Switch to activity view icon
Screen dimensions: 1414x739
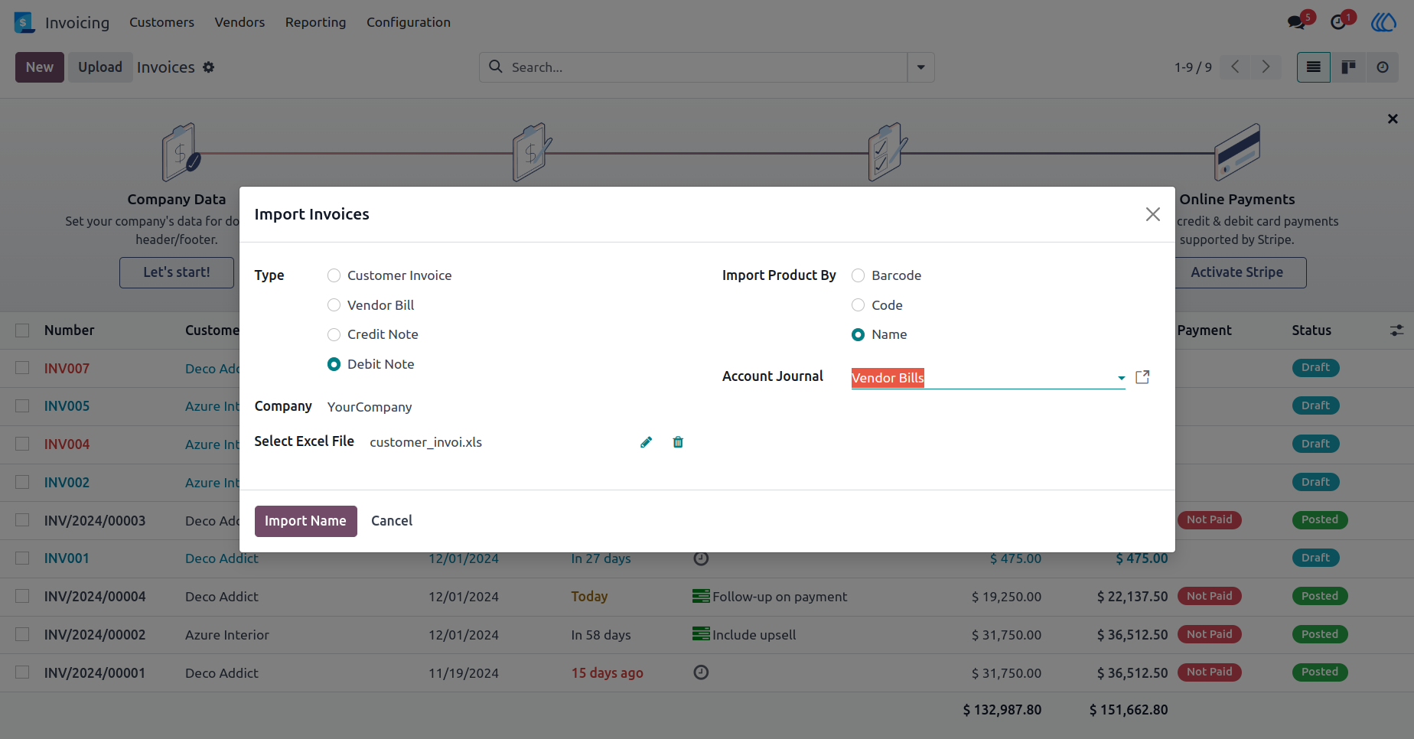1382,67
